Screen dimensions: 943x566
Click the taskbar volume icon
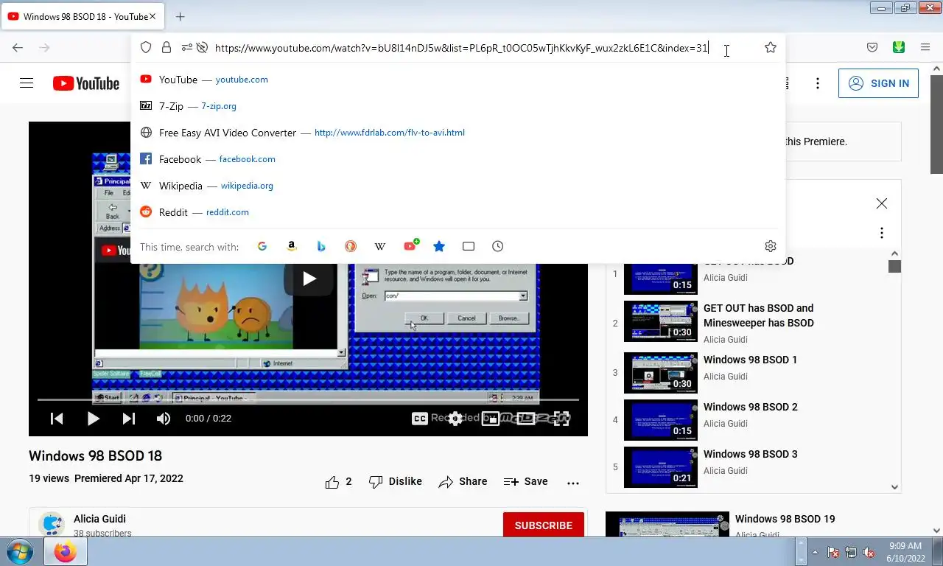point(868,552)
